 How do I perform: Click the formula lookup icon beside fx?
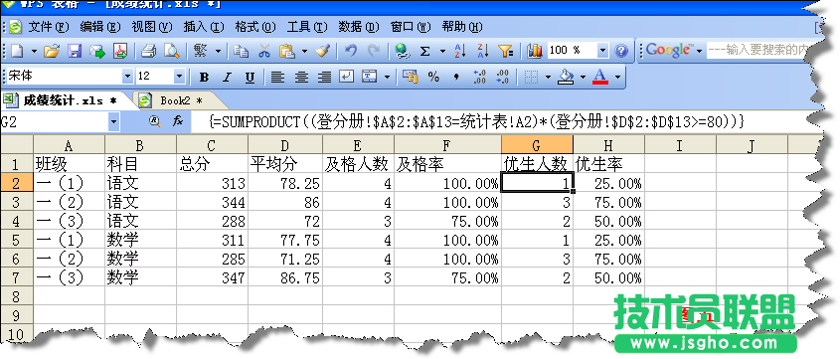(155, 122)
